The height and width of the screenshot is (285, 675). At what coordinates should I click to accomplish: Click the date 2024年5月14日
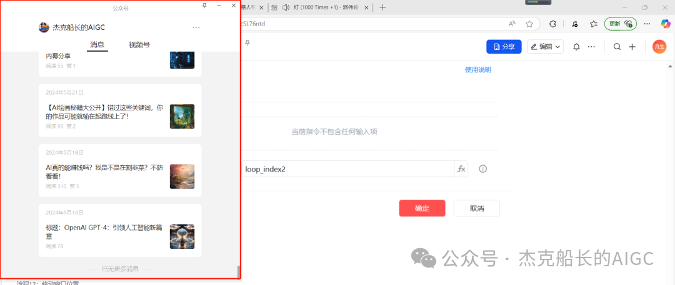(x=64, y=213)
